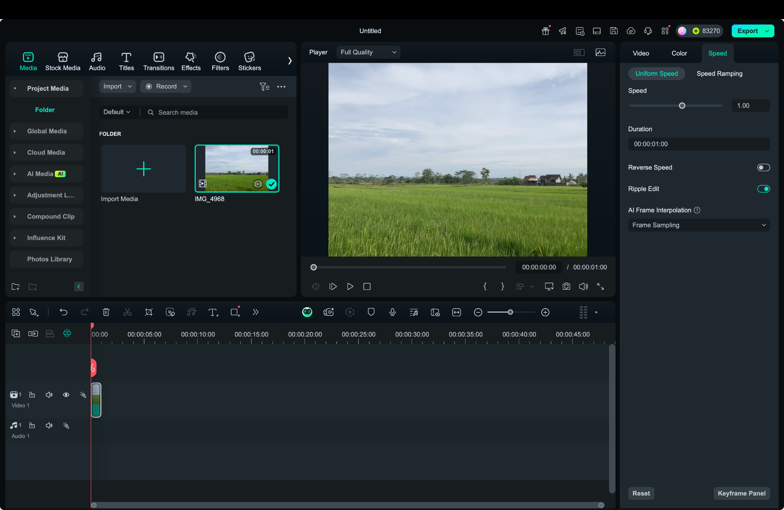This screenshot has width=784, height=510.
Task: Click the voiceover microphone icon
Action: click(x=392, y=312)
